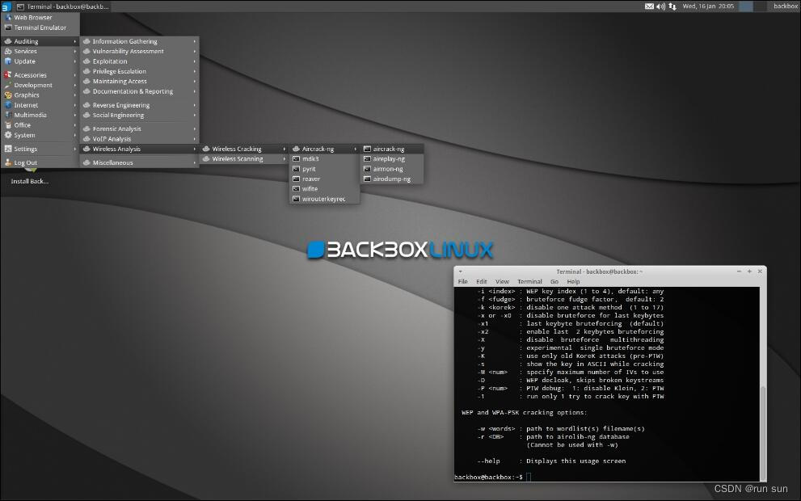
Task: Open the Edit menu in Terminal
Action: coord(481,281)
